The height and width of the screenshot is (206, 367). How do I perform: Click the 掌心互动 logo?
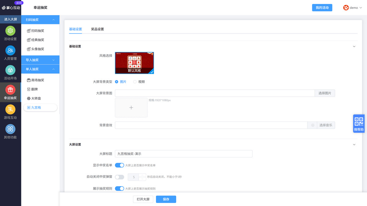[11, 8]
